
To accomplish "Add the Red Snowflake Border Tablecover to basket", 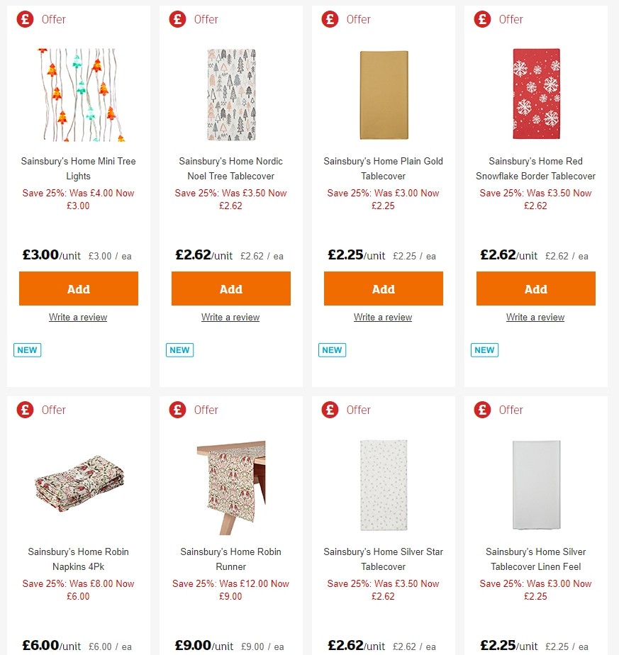I will point(535,289).
